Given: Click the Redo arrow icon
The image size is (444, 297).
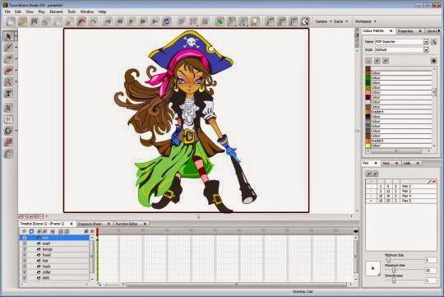Looking at the screenshot, I should (93, 21).
